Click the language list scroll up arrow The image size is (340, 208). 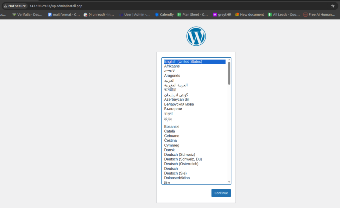[229, 60]
